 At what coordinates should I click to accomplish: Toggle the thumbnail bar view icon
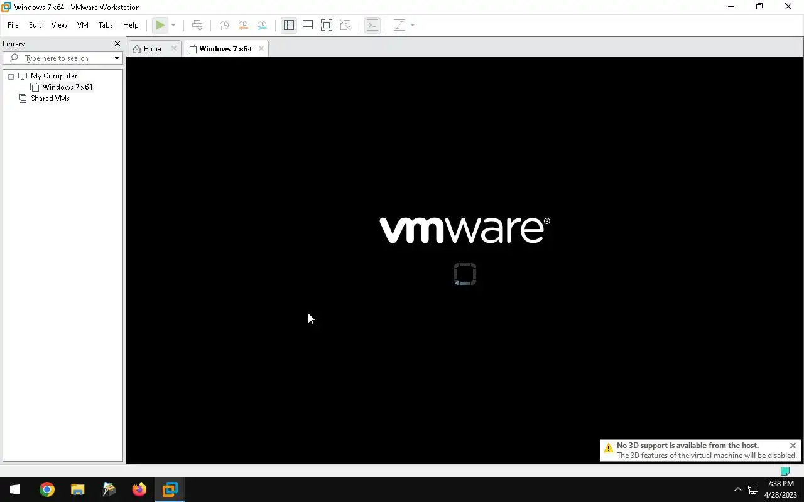(308, 25)
